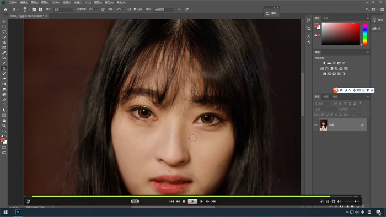Image resolution: width=386 pixels, height=217 pixels.
Task: Toggle pressure for size button
Action: tap(187, 9)
